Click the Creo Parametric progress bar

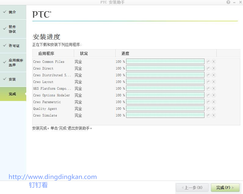(x=165, y=102)
